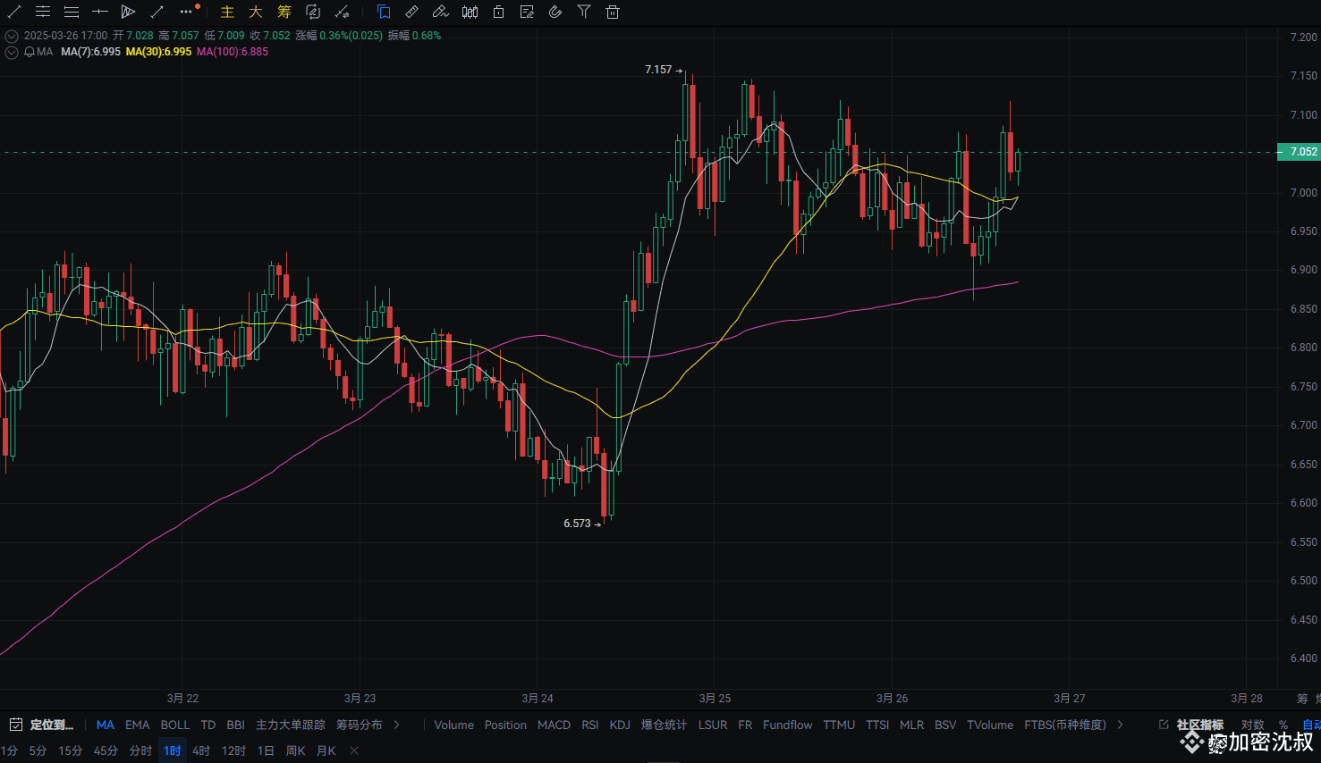Select the lock drawings icon

pos(498,12)
